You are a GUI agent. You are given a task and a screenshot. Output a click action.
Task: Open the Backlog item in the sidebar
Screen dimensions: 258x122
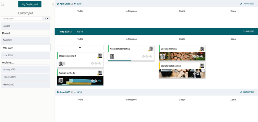coord(26,26)
